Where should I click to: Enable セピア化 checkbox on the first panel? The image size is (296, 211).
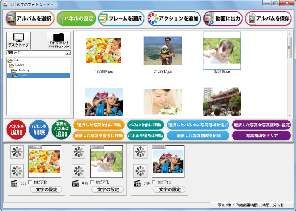(30, 183)
